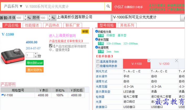187x110 pixels.
Task: Select the 其他系列 tab
Action: point(127,25)
